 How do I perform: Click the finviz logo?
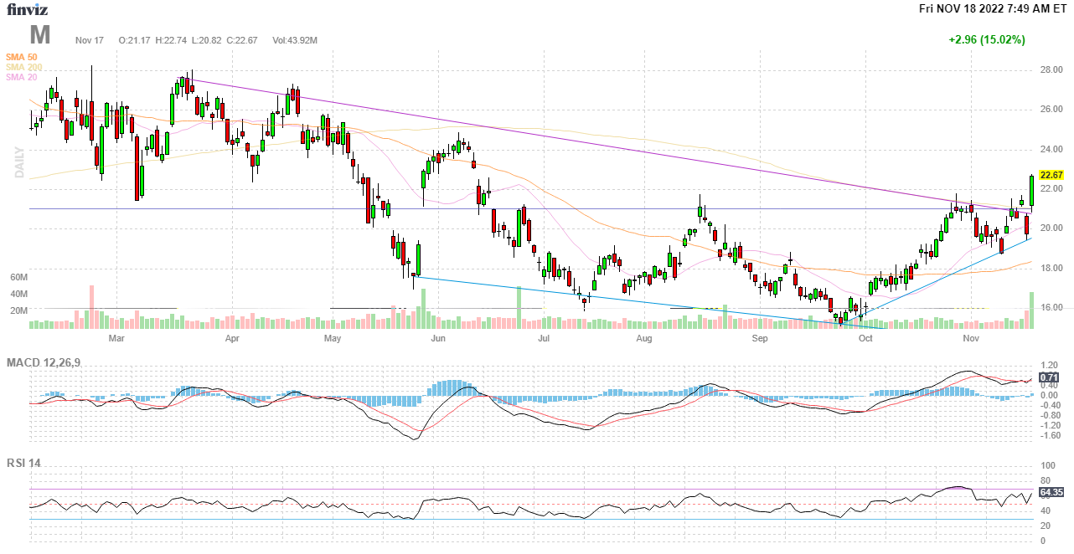[26, 10]
